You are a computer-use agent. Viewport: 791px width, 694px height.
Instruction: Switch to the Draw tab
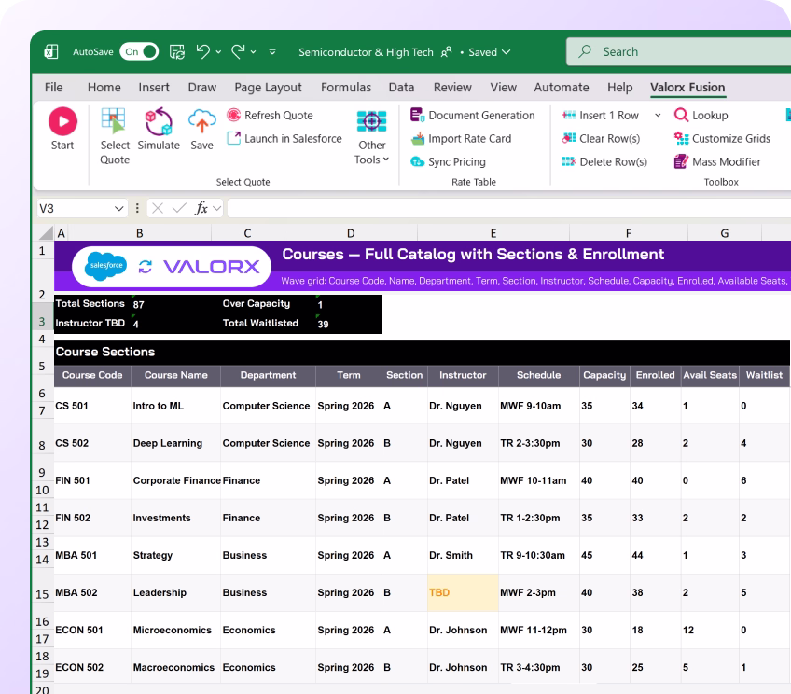[201, 88]
